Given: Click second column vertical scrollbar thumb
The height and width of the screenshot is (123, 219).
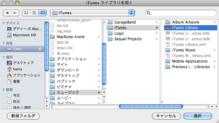Looking at the screenshot, I should point(104,64).
